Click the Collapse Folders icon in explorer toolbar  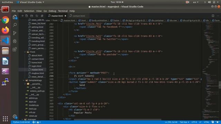point(42,16)
